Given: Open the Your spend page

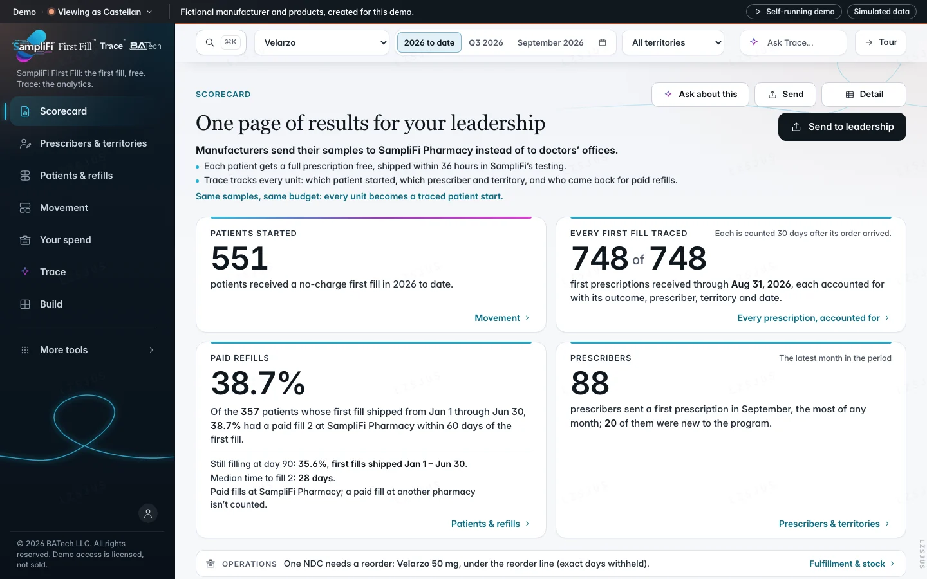Looking at the screenshot, I should 88,240.
